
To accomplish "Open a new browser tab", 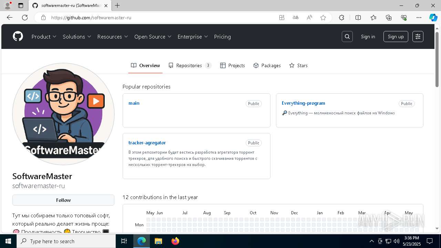I will pos(117,6).
